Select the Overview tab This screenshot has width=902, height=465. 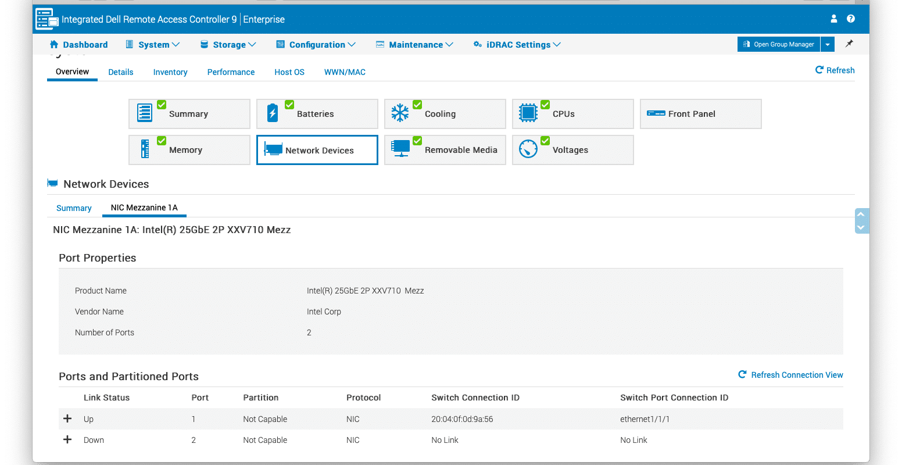coord(72,71)
